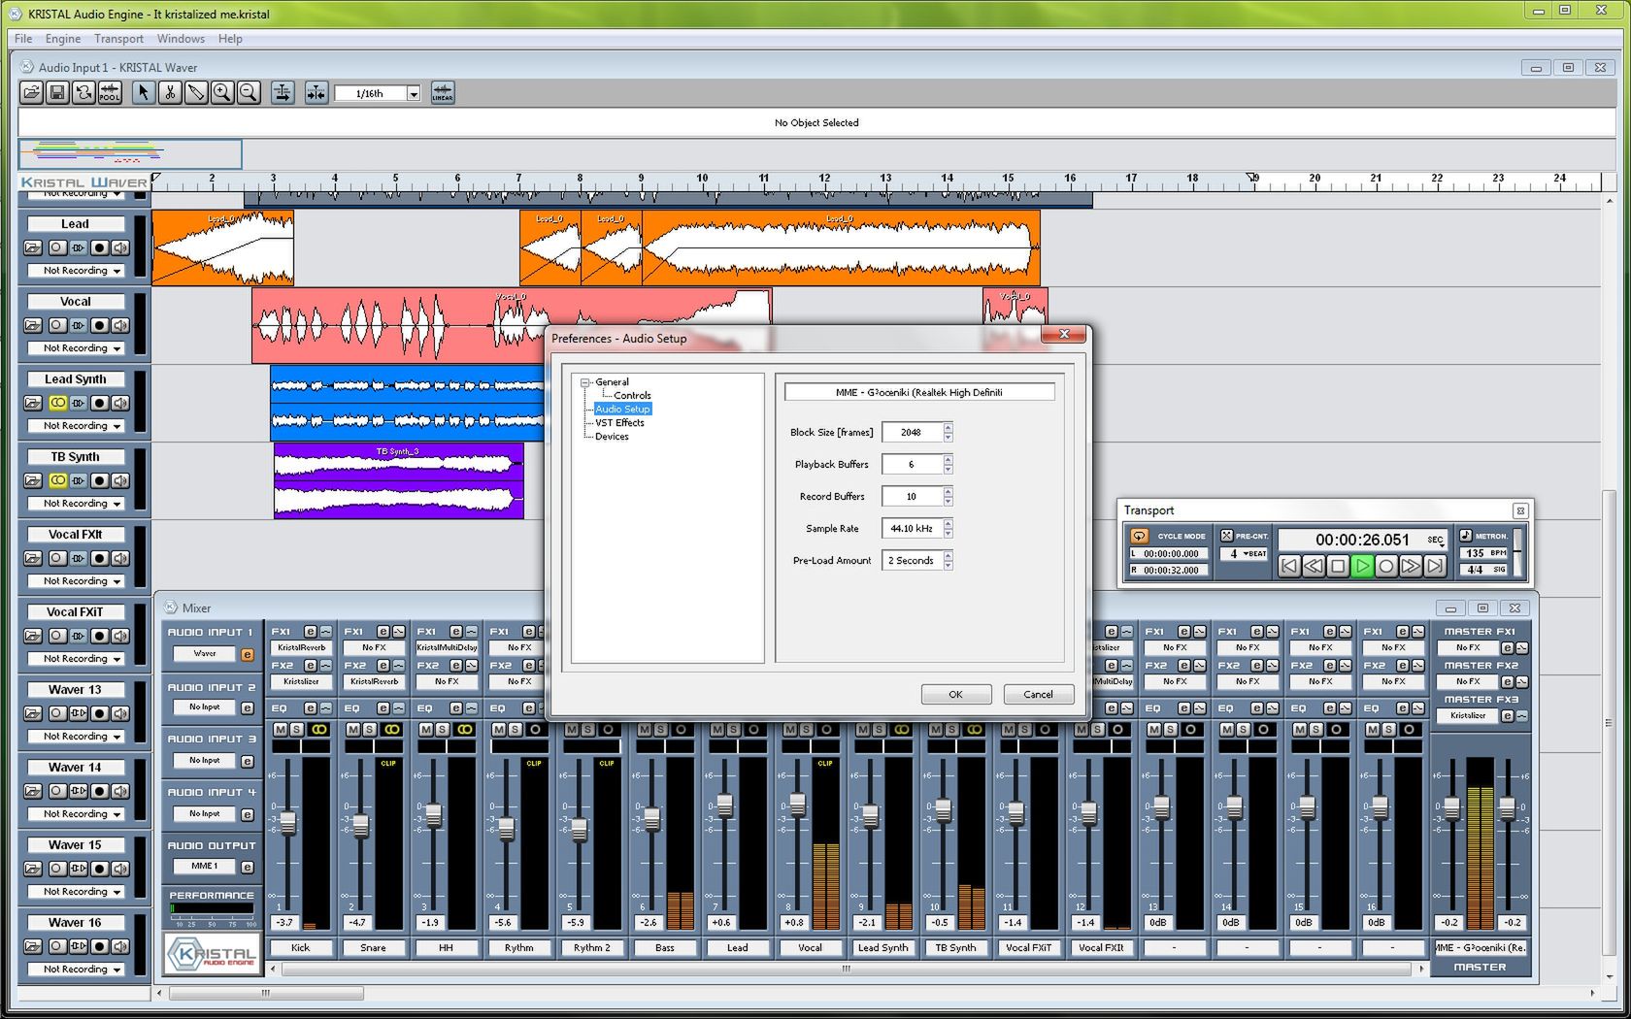
Task: Open the Help menu
Action: point(230,39)
